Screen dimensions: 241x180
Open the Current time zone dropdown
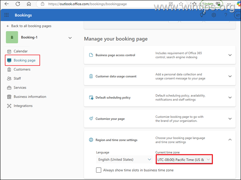pyautogui.click(x=184, y=160)
